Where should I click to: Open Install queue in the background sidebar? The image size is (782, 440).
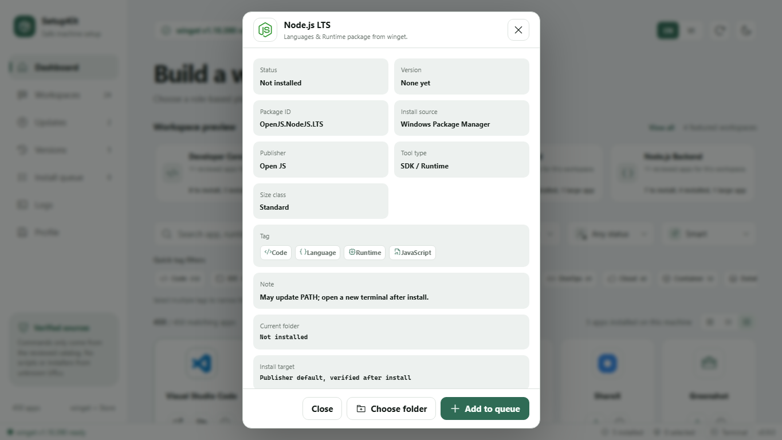tap(63, 177)
